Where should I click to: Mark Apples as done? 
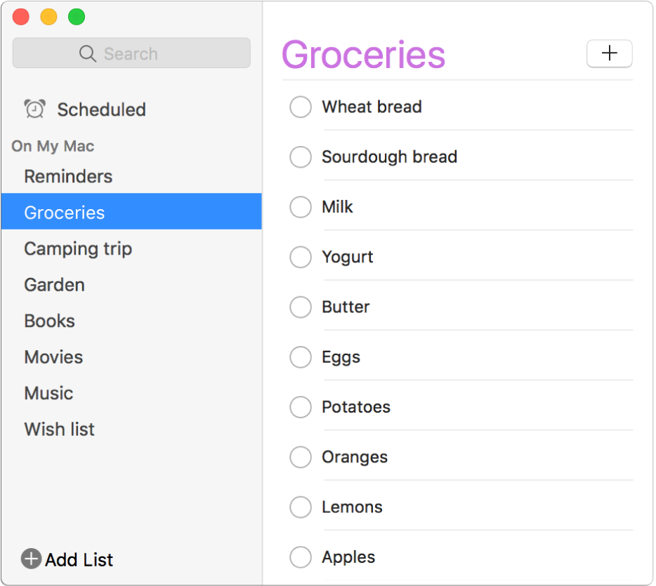click(301, 557)
